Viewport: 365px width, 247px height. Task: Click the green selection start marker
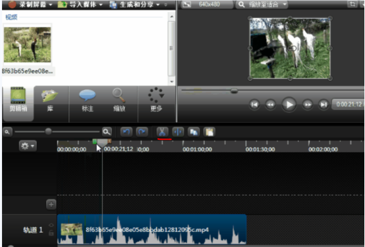pos(95,141)
